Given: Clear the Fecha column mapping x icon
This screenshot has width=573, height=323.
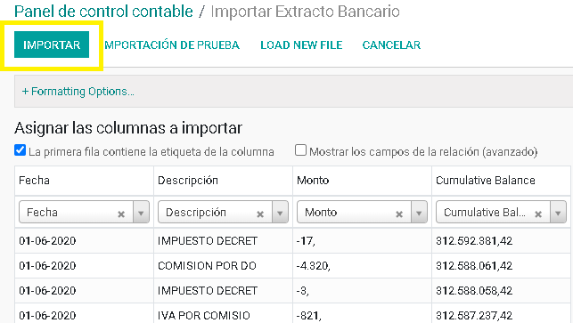Looking at the screenshot, I should tap(121, 214).
